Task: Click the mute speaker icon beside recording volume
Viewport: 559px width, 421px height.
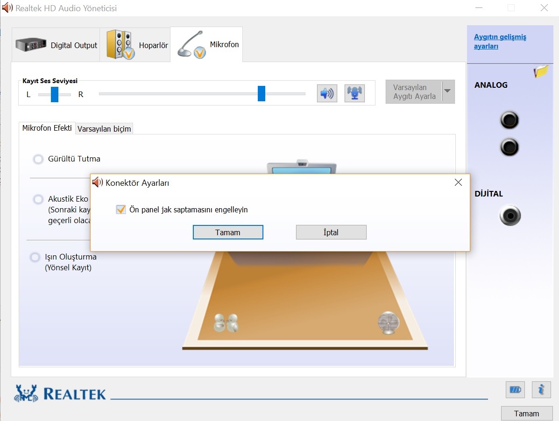Action: tap(327, 94)
